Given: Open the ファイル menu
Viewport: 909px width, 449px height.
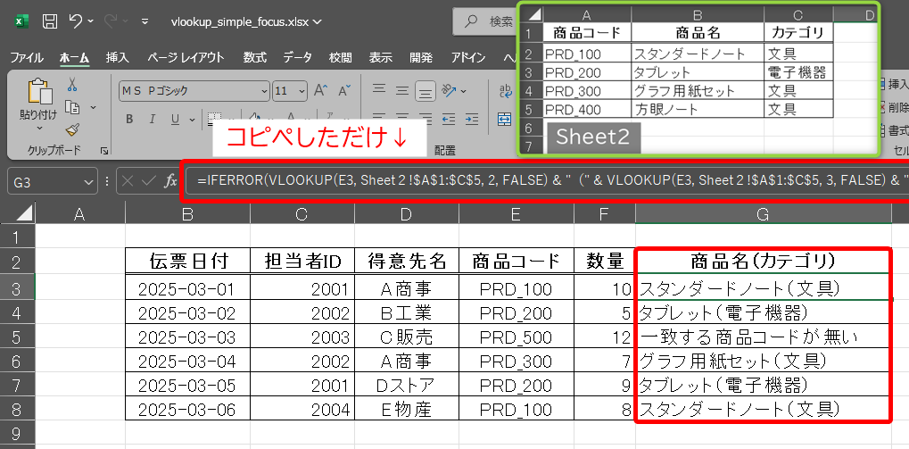Looking at the screenshot, I should tap(26, 57).
